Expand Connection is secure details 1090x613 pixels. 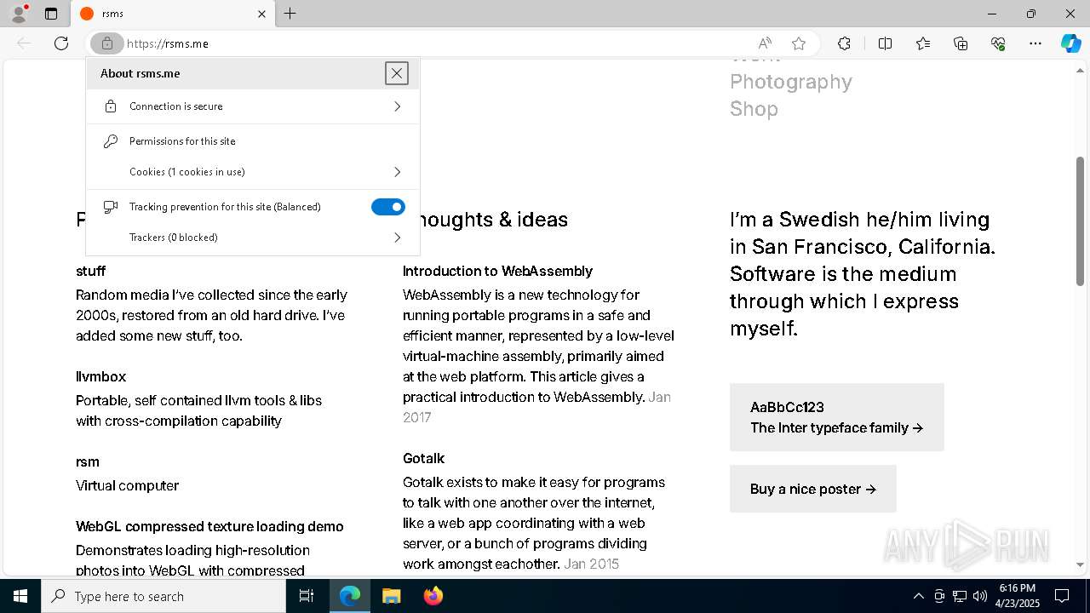[253, 106]
